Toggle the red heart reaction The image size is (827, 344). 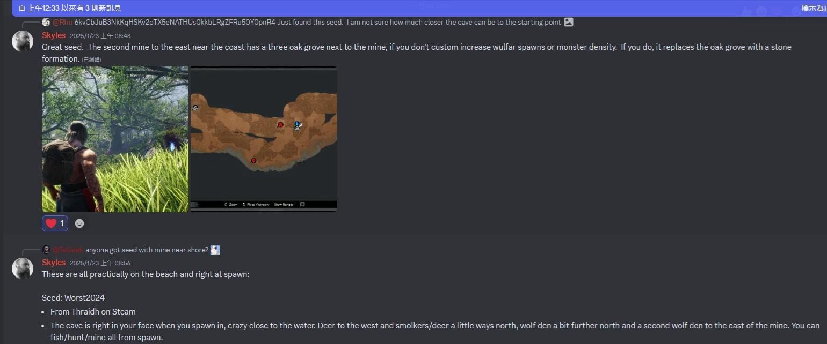pyautogui.click(x=55, y=223)
